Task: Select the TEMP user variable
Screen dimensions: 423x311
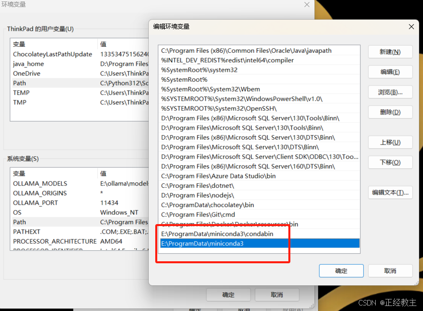Action: pyautogui.click(x=79, y=93)
